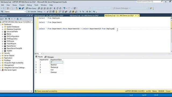172x97 pixels.
Task: Increase indent of selected lines
Action: (x=90, y=12)
